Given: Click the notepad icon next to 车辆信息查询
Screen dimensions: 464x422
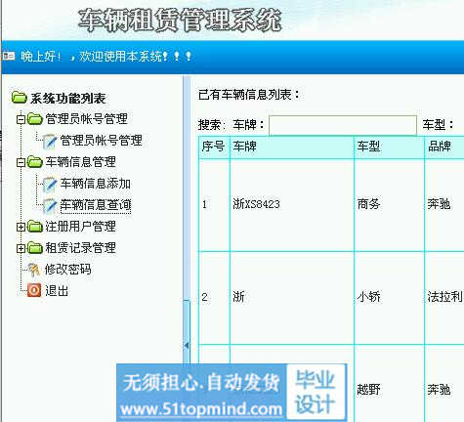Looking at the screenshot, I should pos(50,205).
